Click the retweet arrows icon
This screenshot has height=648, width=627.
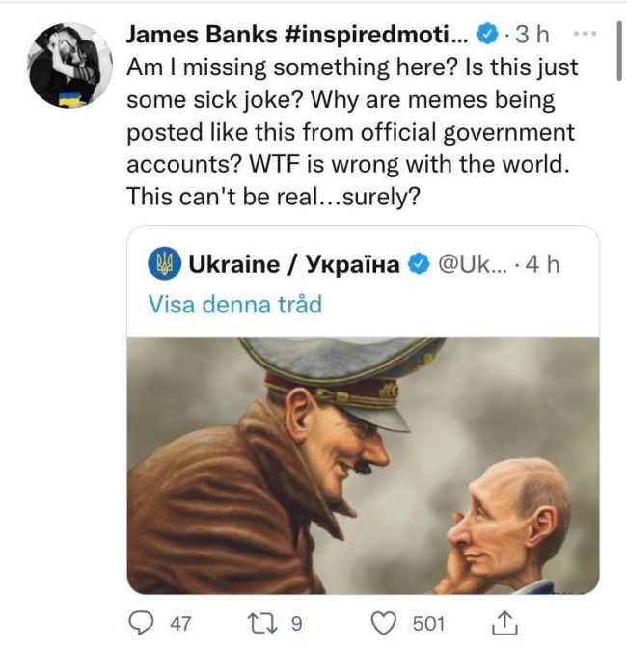[262, 623]
